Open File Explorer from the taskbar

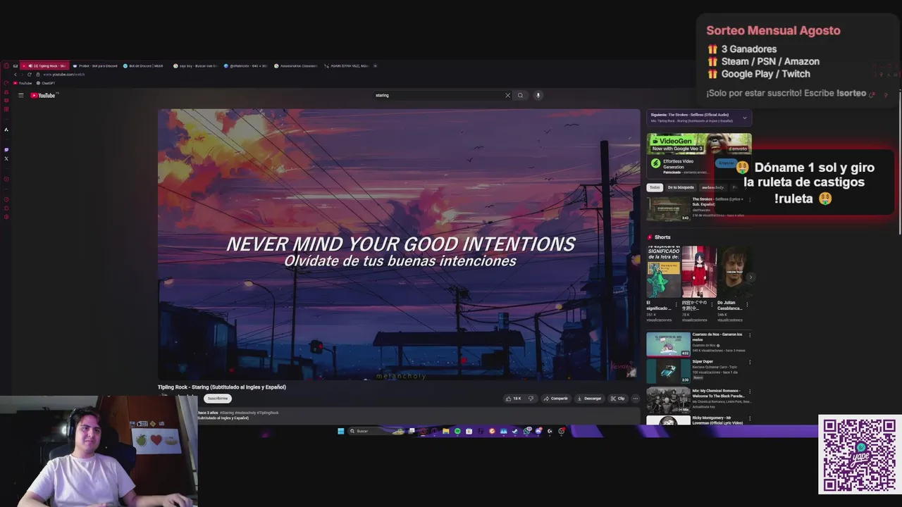pos(446,431)
